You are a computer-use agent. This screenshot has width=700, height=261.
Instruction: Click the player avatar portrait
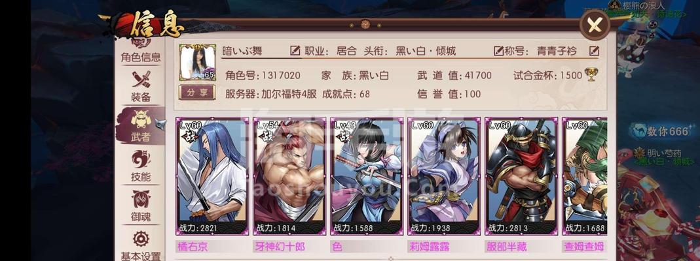click(197, 62)
